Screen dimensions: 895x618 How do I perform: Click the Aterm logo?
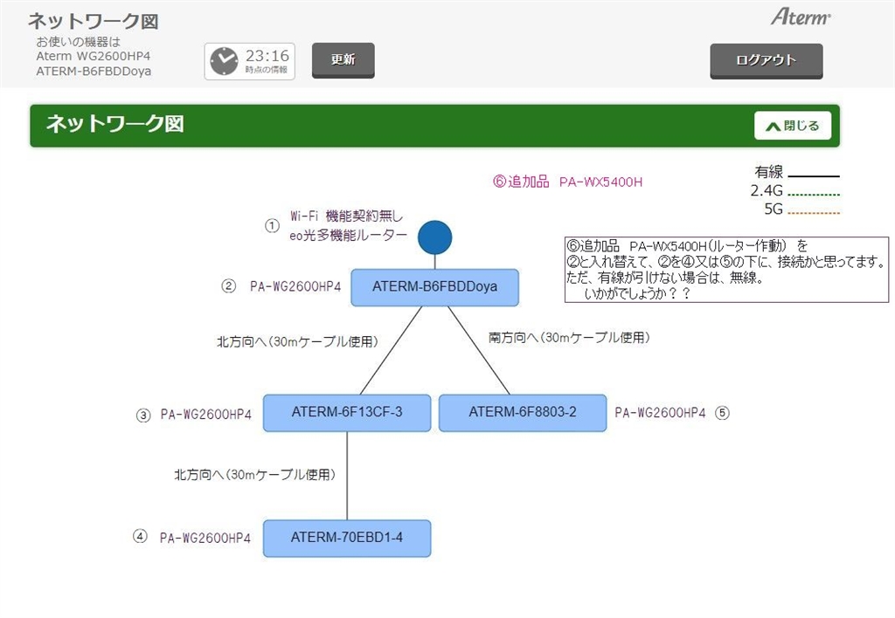pyautogui.click(x=801, y=17)
